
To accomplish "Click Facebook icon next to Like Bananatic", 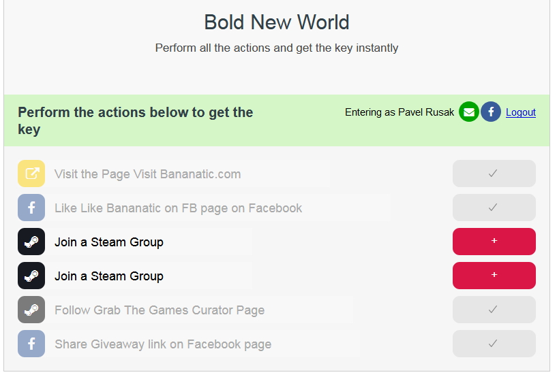I will pyautogui.click(x=31, y=208).
